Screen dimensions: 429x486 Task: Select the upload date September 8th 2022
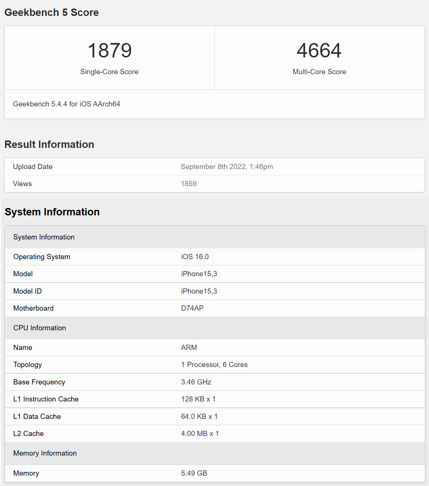click(x=227, y=167)
